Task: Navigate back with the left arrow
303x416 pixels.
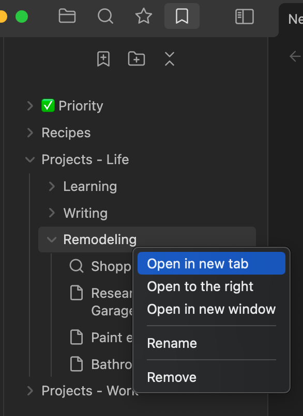Action: (295, 56)
